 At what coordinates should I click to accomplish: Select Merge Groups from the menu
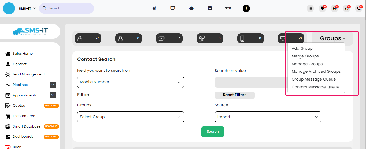pos(305,56)
